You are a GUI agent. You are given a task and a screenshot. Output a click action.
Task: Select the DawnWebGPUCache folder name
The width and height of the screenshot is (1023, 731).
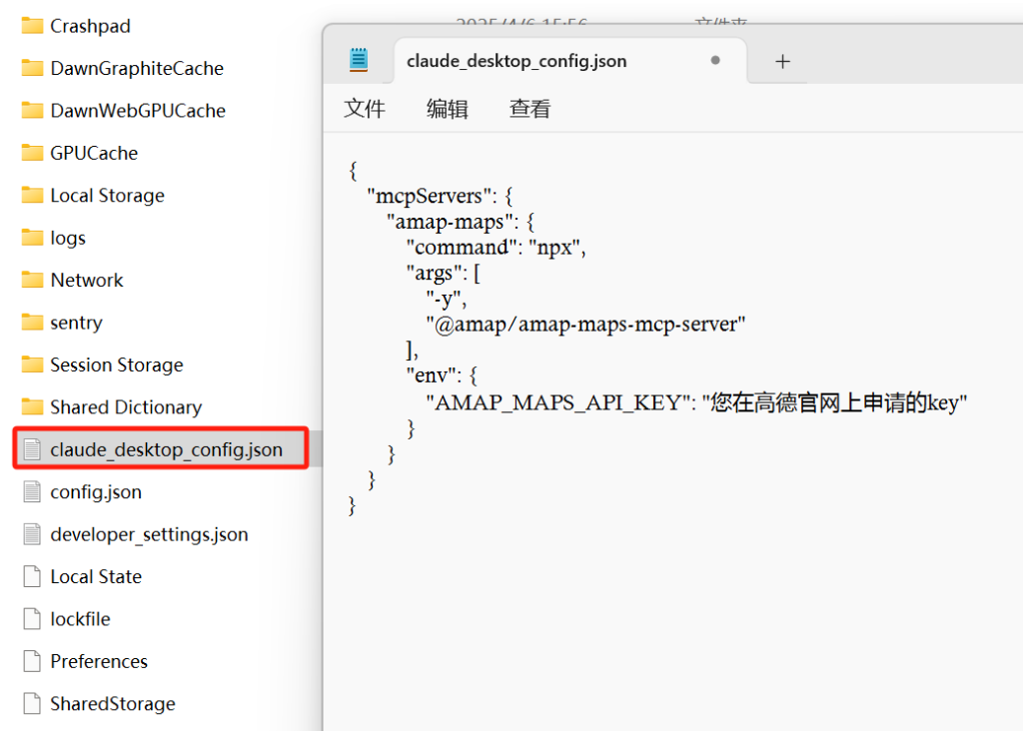(x=138, y=111)
